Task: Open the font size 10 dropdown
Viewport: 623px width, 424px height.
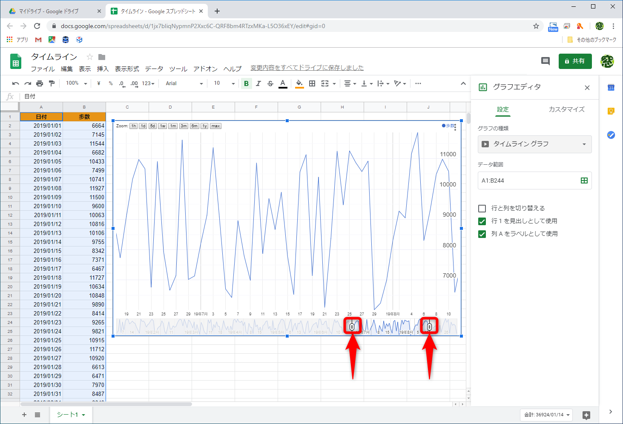Action: [224, 83]
